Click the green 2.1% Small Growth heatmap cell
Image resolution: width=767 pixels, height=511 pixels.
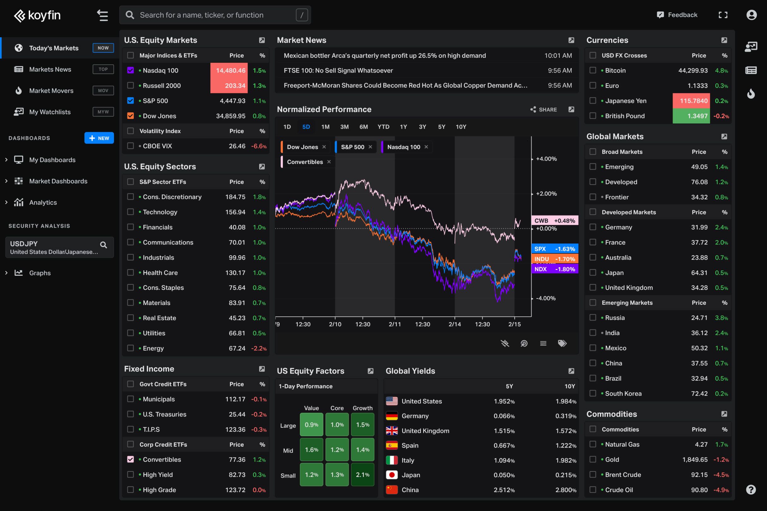point(362,474)
